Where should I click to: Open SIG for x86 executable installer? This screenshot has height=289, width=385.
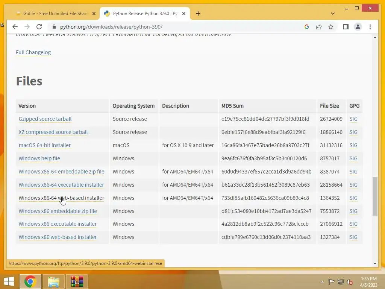(x=353, y=224)
